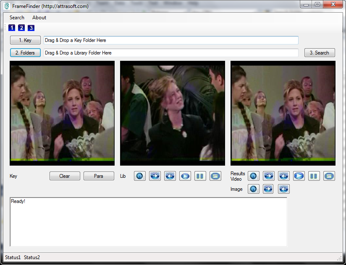The height and width of the screenshot is (265, 346).
Task: Click the Lib window icon after pause
Action: (x=215, y=176)
